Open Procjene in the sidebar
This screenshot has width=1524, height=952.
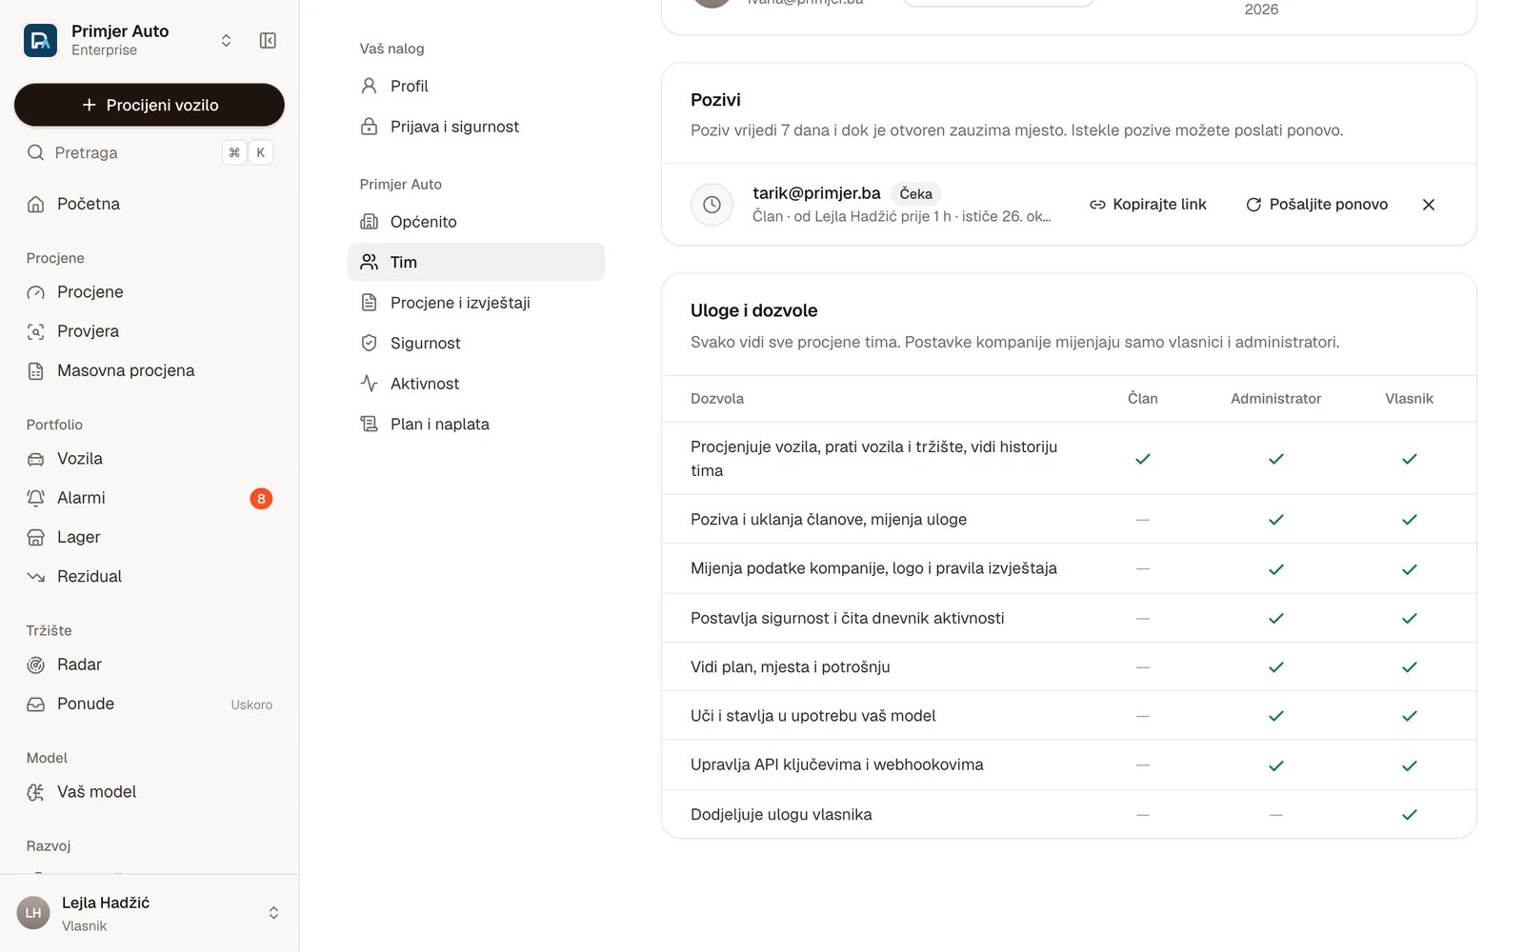click(x=150, y=292)
